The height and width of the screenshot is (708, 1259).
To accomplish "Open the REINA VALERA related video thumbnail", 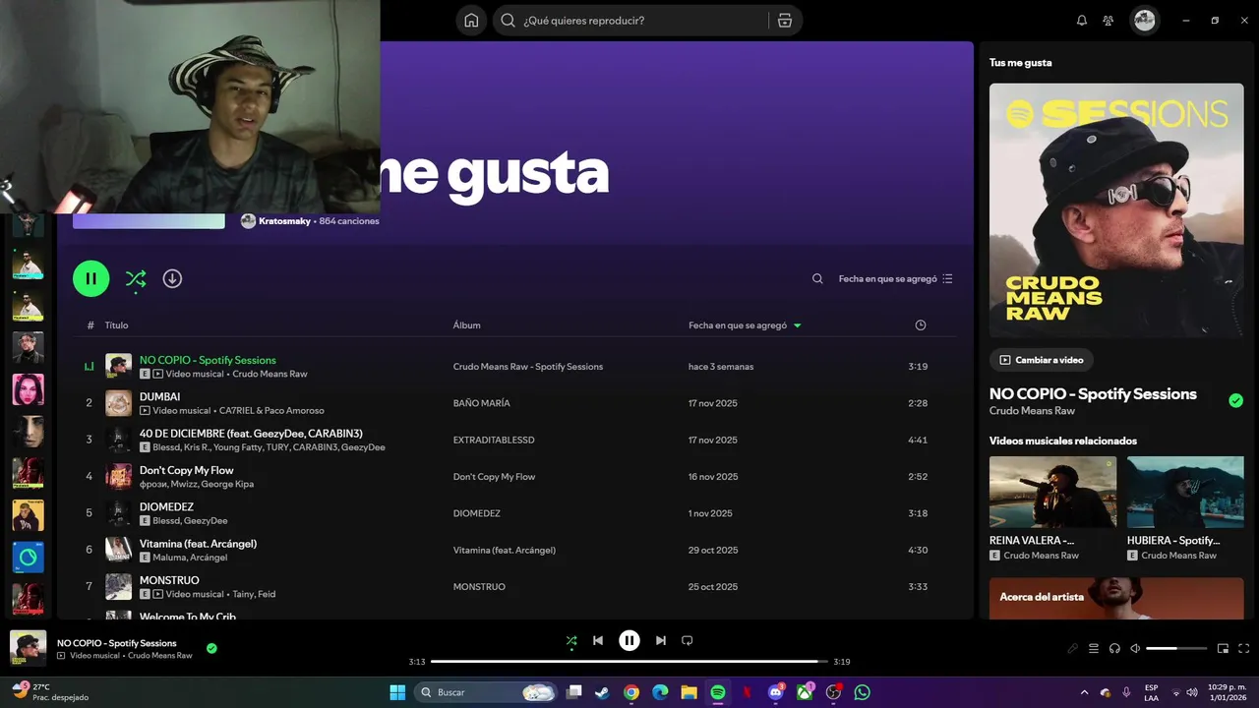I will click(1052, 492).
